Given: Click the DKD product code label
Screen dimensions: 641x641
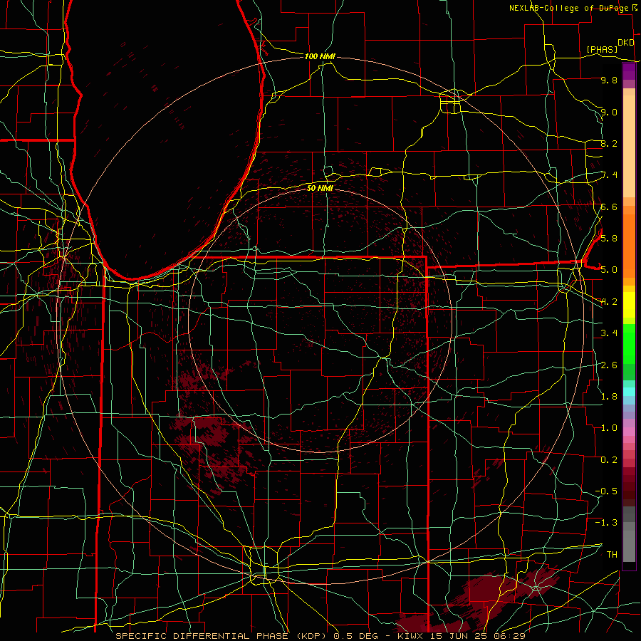Looking at the screenshot, I should (626, 43).
